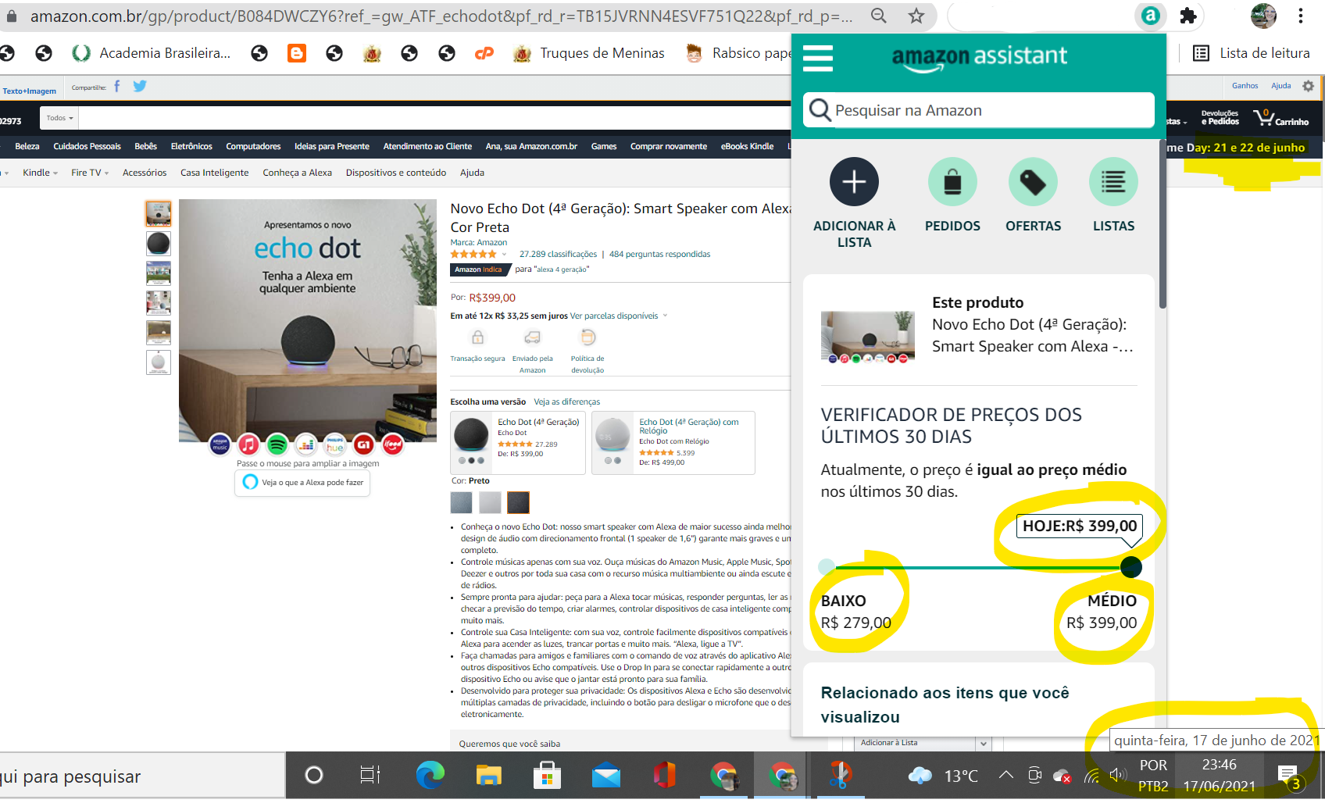The image size is (1325, 803).
Task: Open Conheça a Alexa tab
Action: tap(297, 173)
